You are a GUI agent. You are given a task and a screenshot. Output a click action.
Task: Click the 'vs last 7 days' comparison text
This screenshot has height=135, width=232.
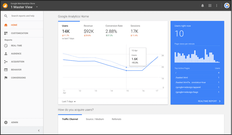[68, 39]
